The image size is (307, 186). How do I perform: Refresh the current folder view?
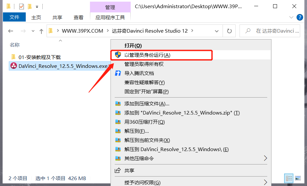pos(229,31)
